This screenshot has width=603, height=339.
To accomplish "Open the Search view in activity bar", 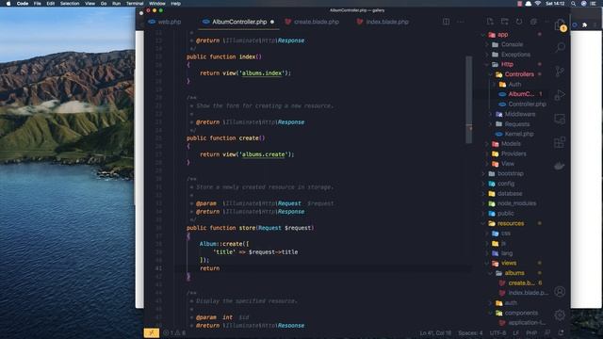I will tap(560, 47).
